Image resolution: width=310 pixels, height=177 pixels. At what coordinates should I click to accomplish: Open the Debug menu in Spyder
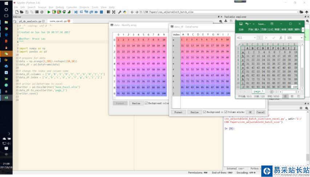tap(60, 7)
